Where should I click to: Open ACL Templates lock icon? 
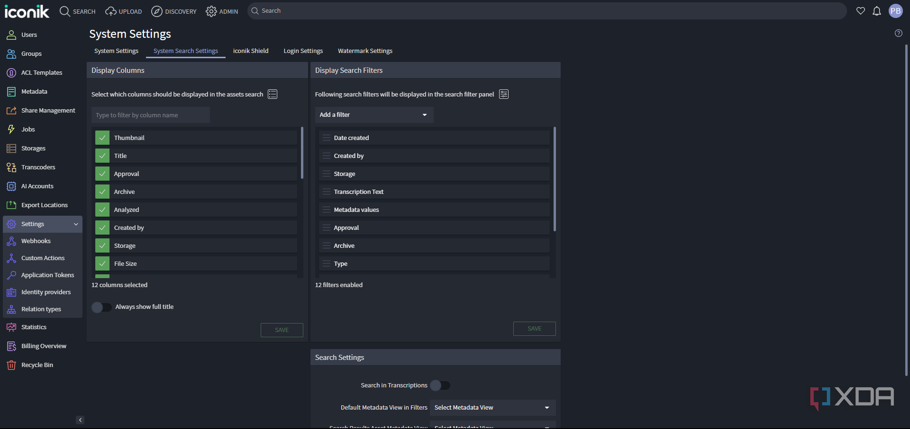11,72
